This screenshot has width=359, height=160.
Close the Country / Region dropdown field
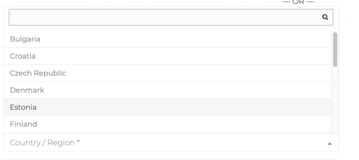171,143
